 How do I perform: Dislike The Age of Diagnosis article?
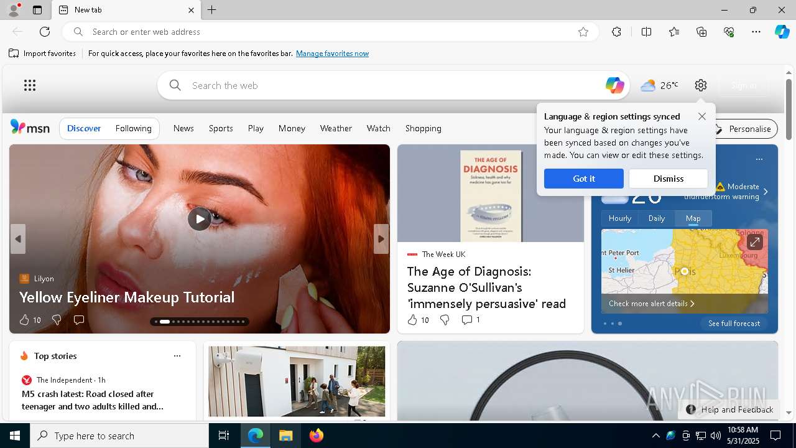(445, 320)
